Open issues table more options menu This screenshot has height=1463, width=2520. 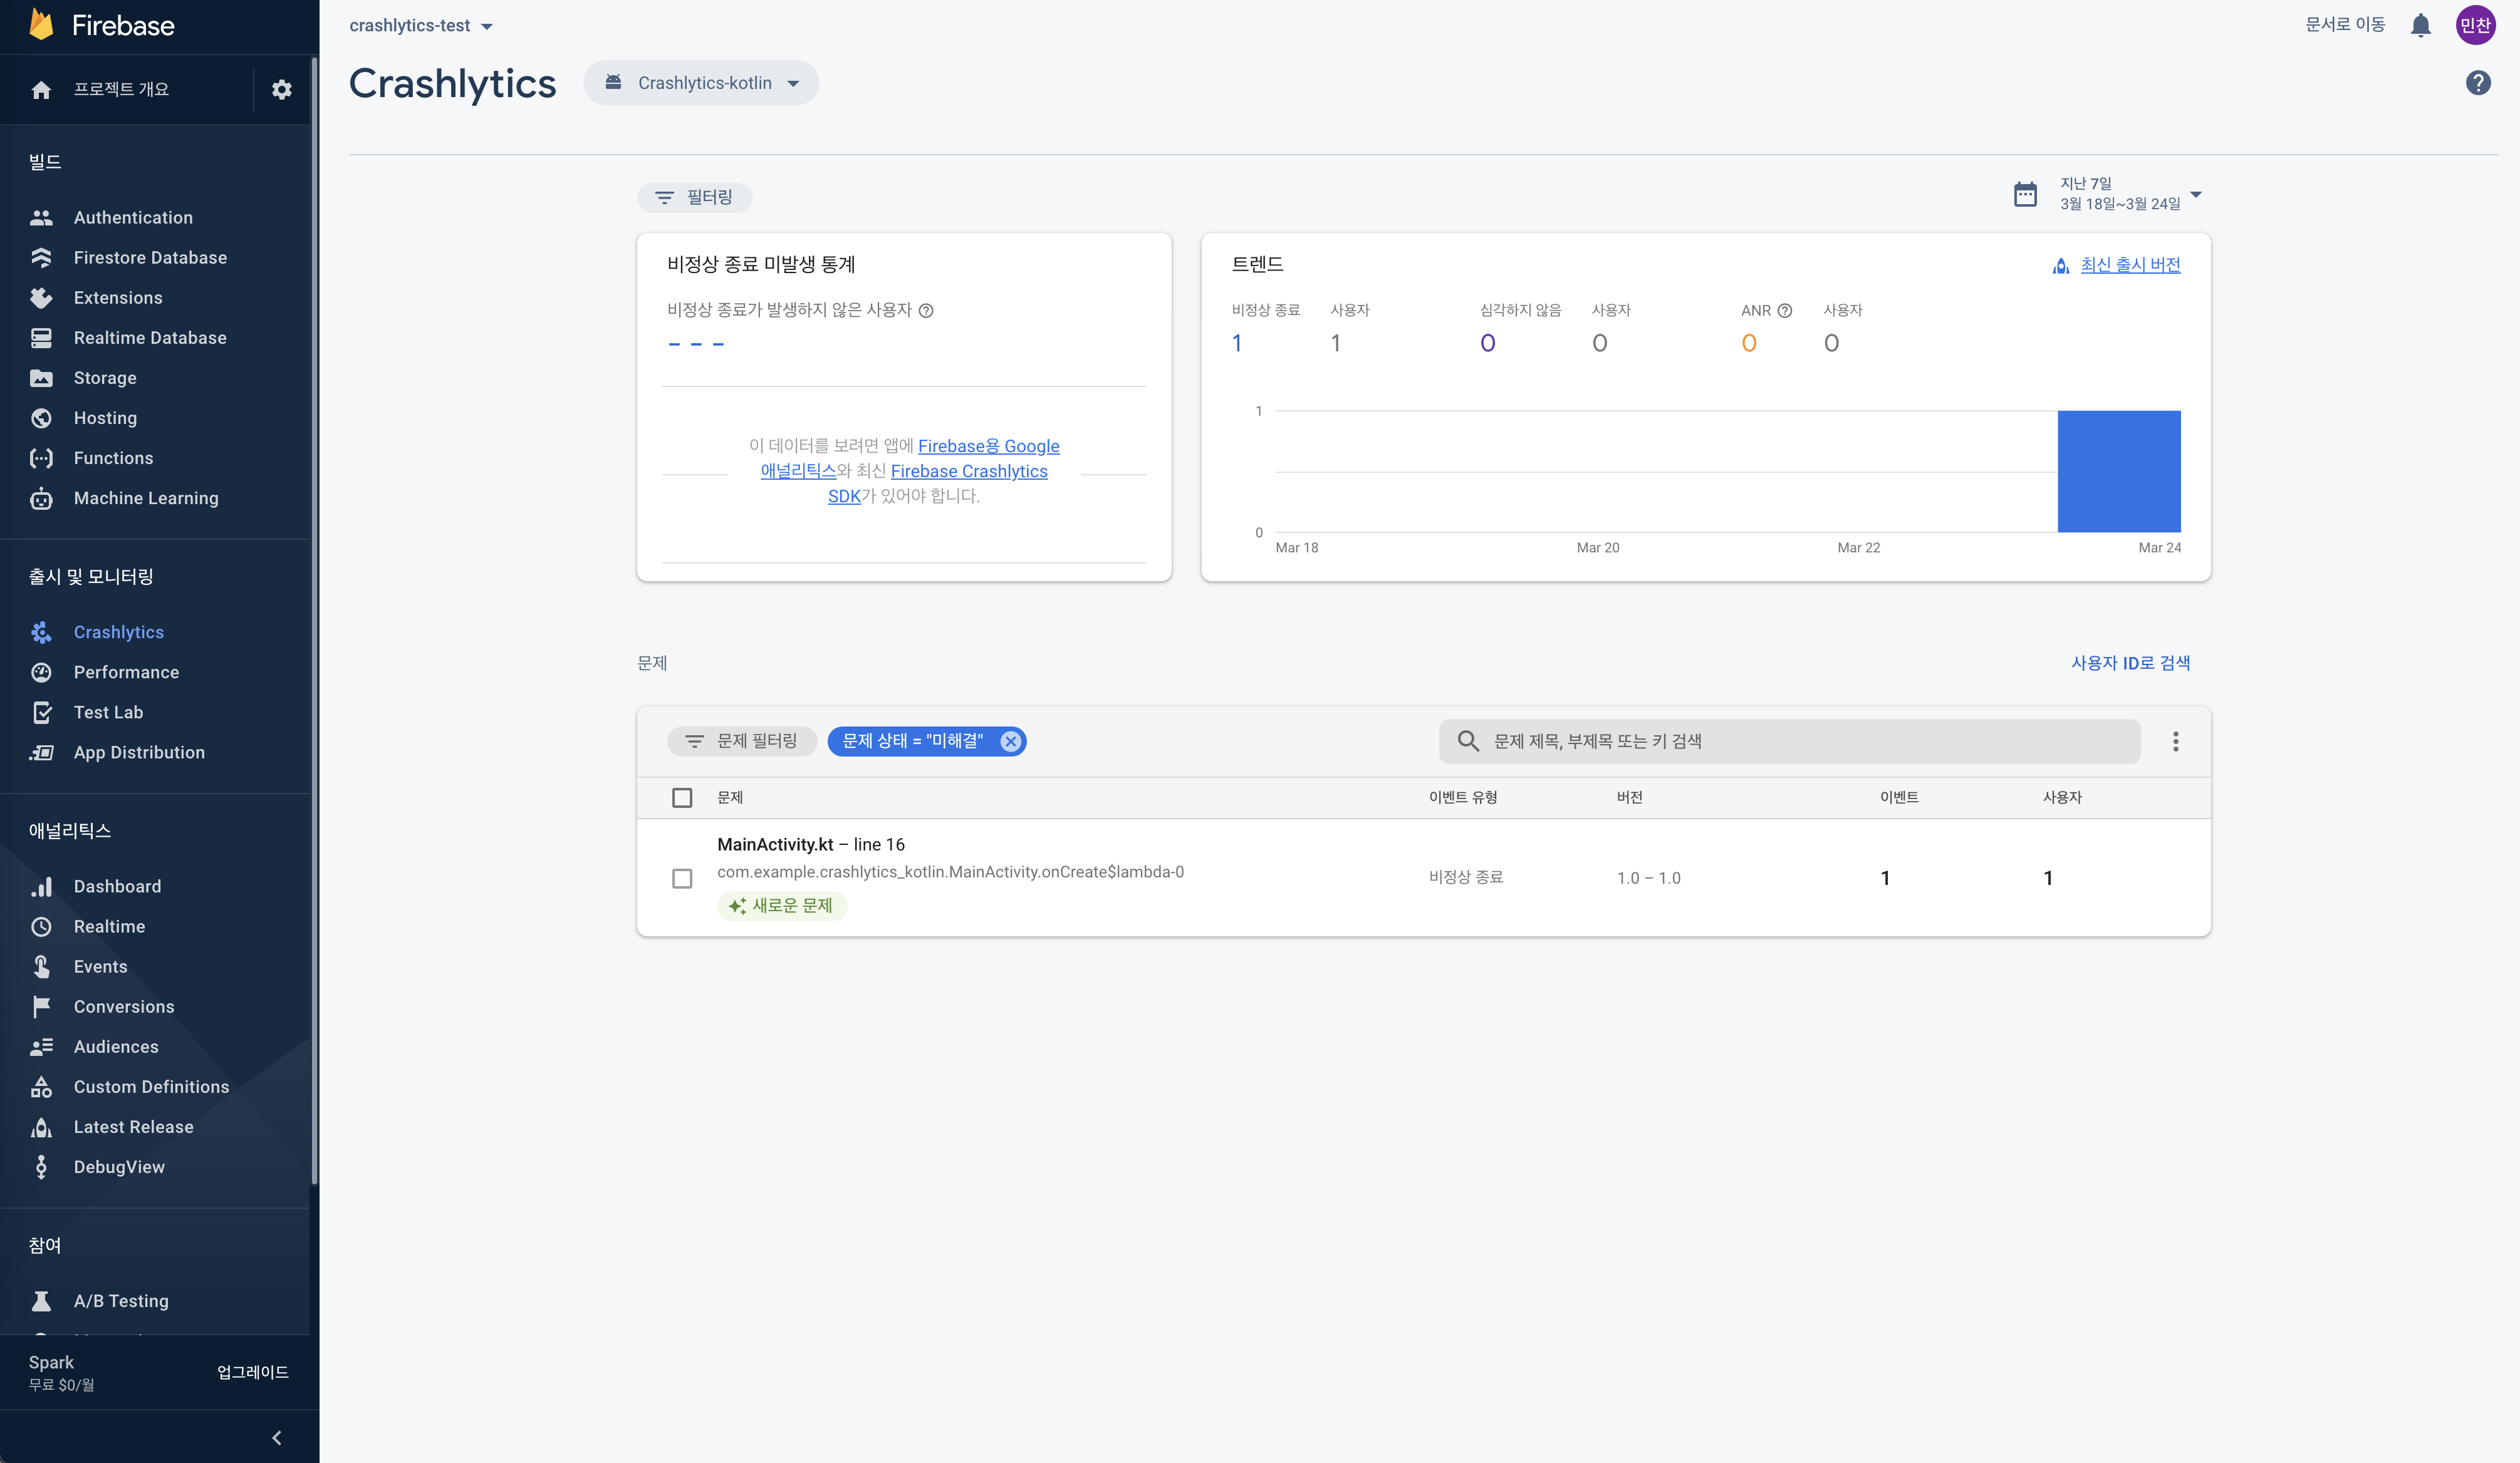pos(2175,742)
